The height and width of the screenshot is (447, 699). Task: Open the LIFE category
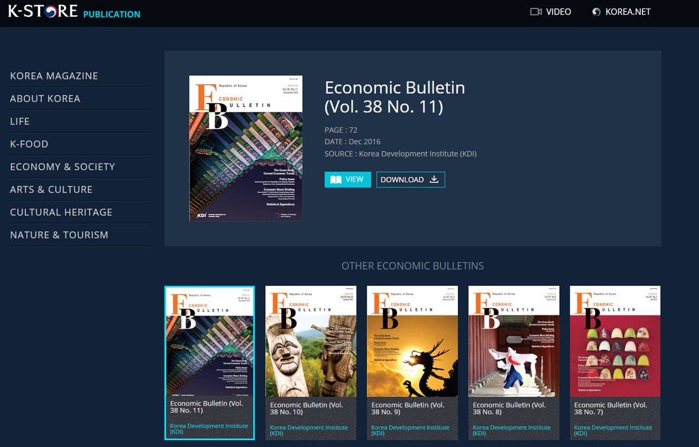(x=20, y=122)
